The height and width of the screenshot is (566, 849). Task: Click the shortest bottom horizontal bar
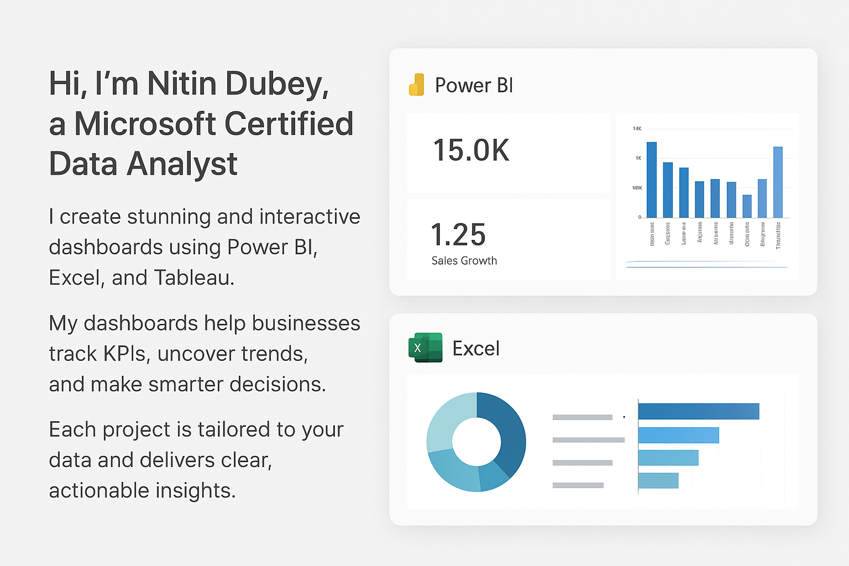[x=658, y=481]
